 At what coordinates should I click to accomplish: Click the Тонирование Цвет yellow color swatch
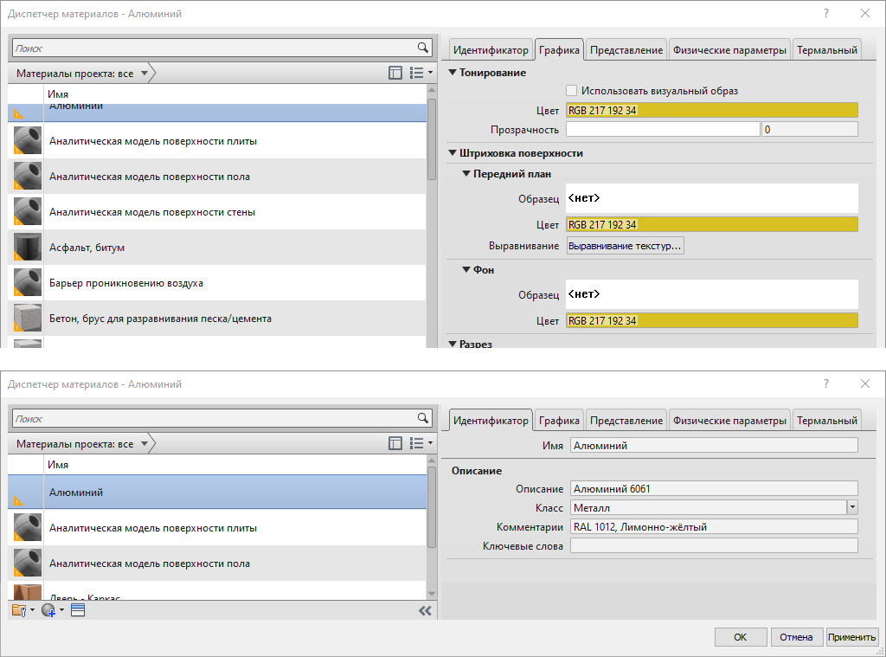coord(711,110)
